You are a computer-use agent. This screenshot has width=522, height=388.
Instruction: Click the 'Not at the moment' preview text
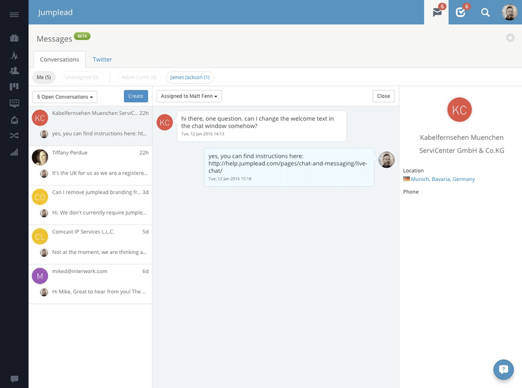tap(99, 252)
